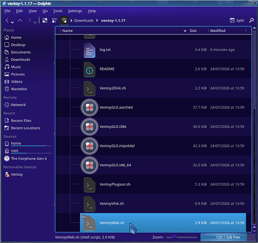Toggle Split view

(237, 20)
